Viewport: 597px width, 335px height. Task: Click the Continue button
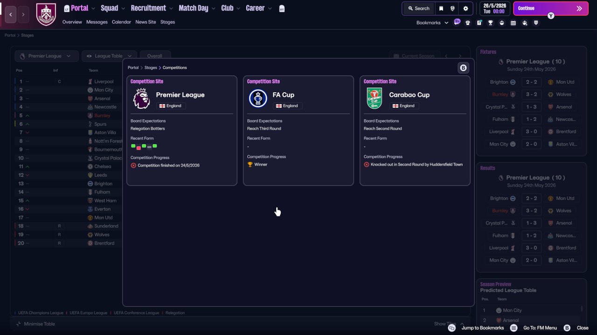[x=551, y=8]
